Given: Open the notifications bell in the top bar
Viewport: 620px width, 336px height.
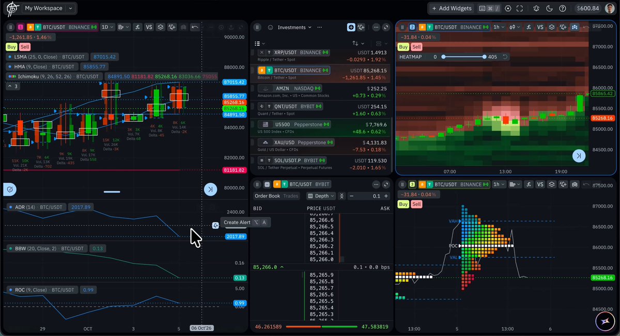Looking at the screenshot, I should 536,8.
